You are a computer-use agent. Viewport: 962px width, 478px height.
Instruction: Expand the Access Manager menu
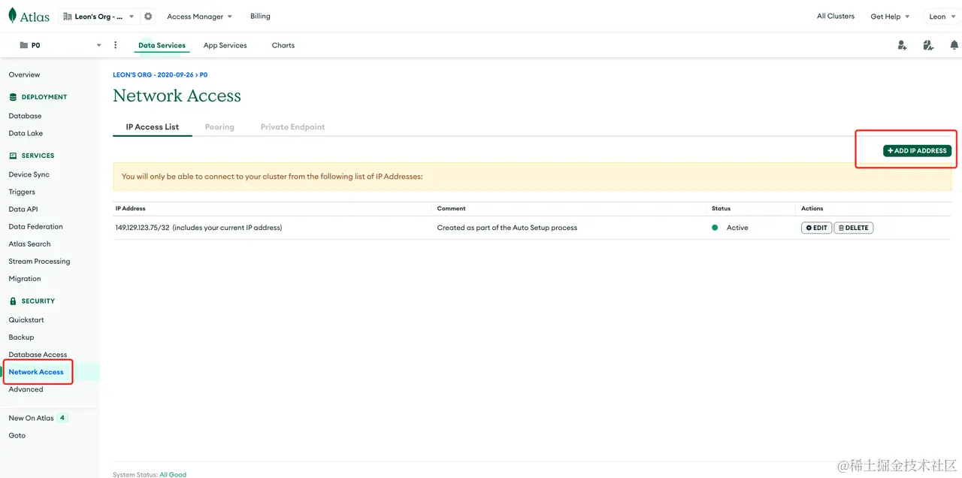pos(199,17)
